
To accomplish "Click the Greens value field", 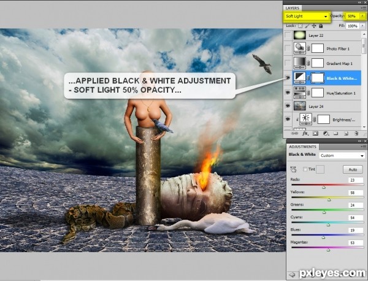I will (356, 205).
